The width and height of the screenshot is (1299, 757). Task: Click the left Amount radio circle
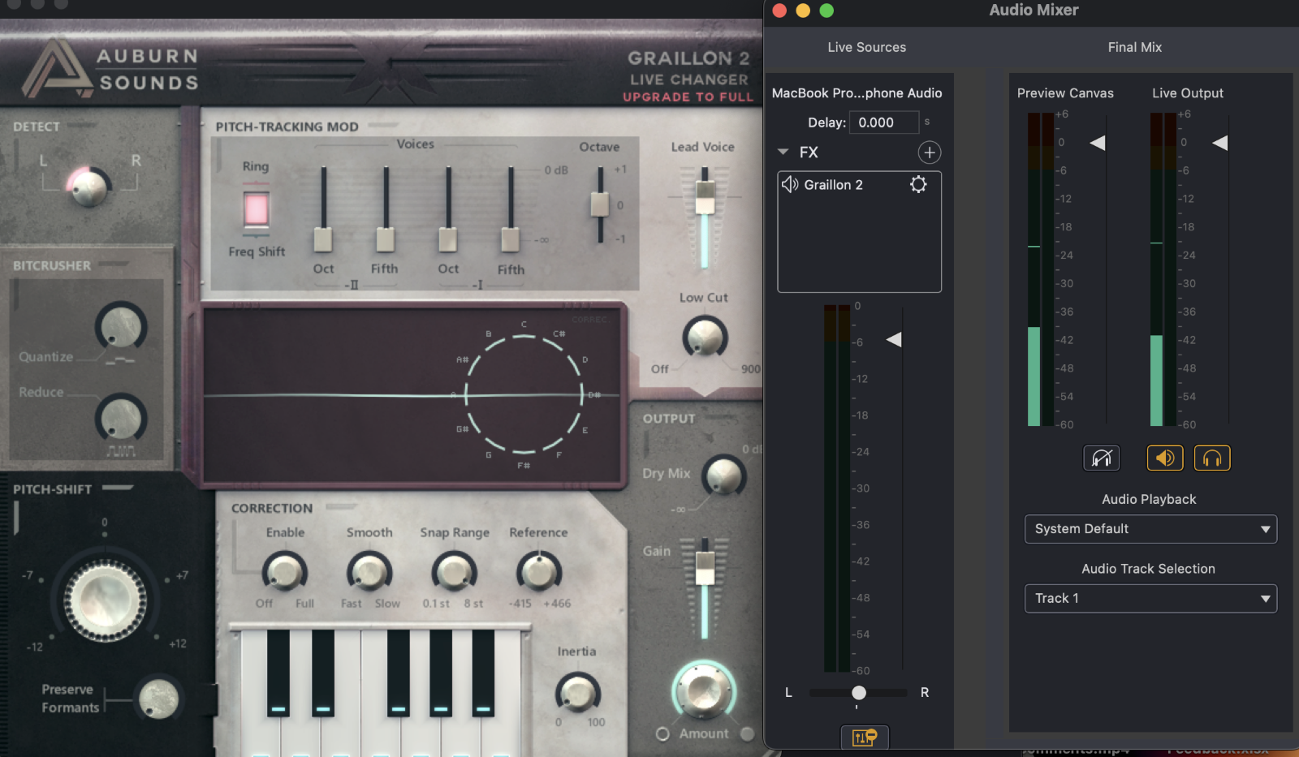(662, 733)
